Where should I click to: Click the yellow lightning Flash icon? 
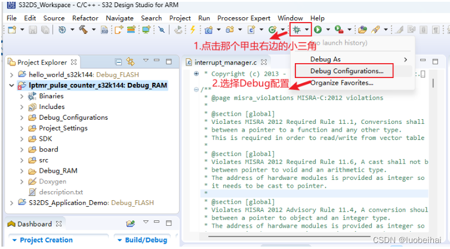(193, 29)
